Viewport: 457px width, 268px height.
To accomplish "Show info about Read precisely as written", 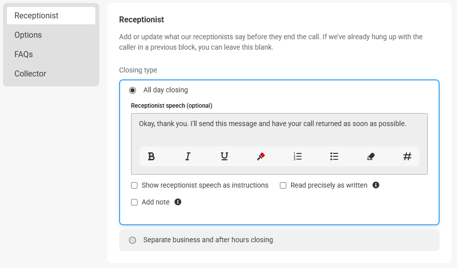I will coord(376,185).
